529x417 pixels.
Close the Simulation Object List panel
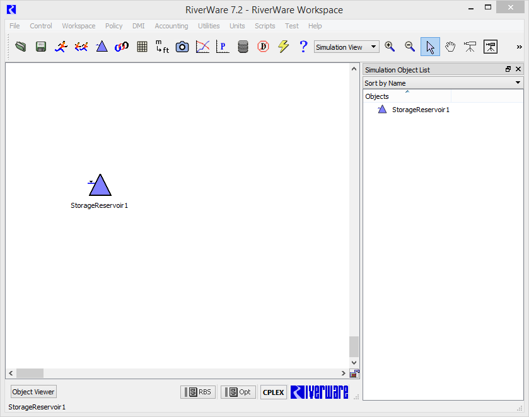click(518, 69)
